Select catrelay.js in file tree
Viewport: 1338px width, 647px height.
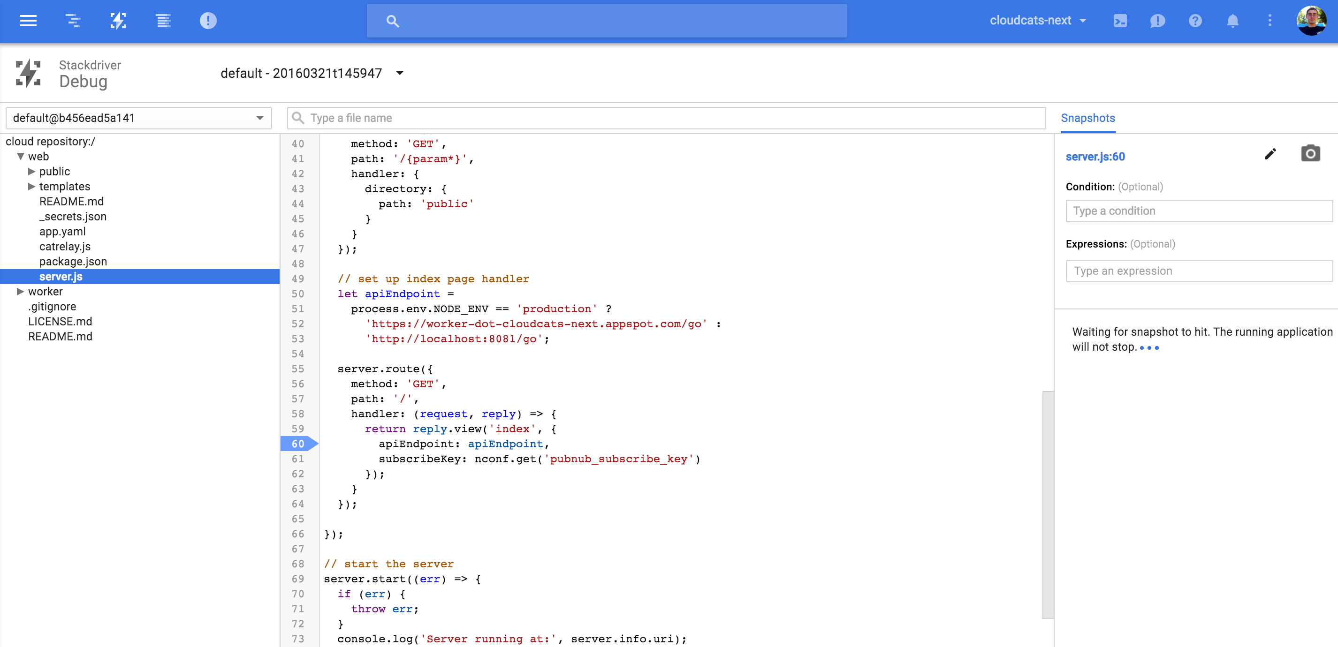[65, 247]
